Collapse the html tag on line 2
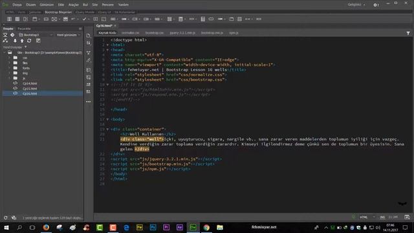Image resolution: width=414 pixels, height=233 pixels. pyautogui.click(x=107, y=45)
